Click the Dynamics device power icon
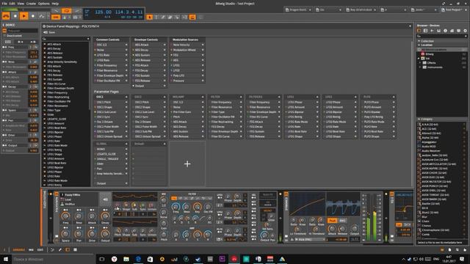The width and height of the screenshot is (470, 264). pos(286,194)
